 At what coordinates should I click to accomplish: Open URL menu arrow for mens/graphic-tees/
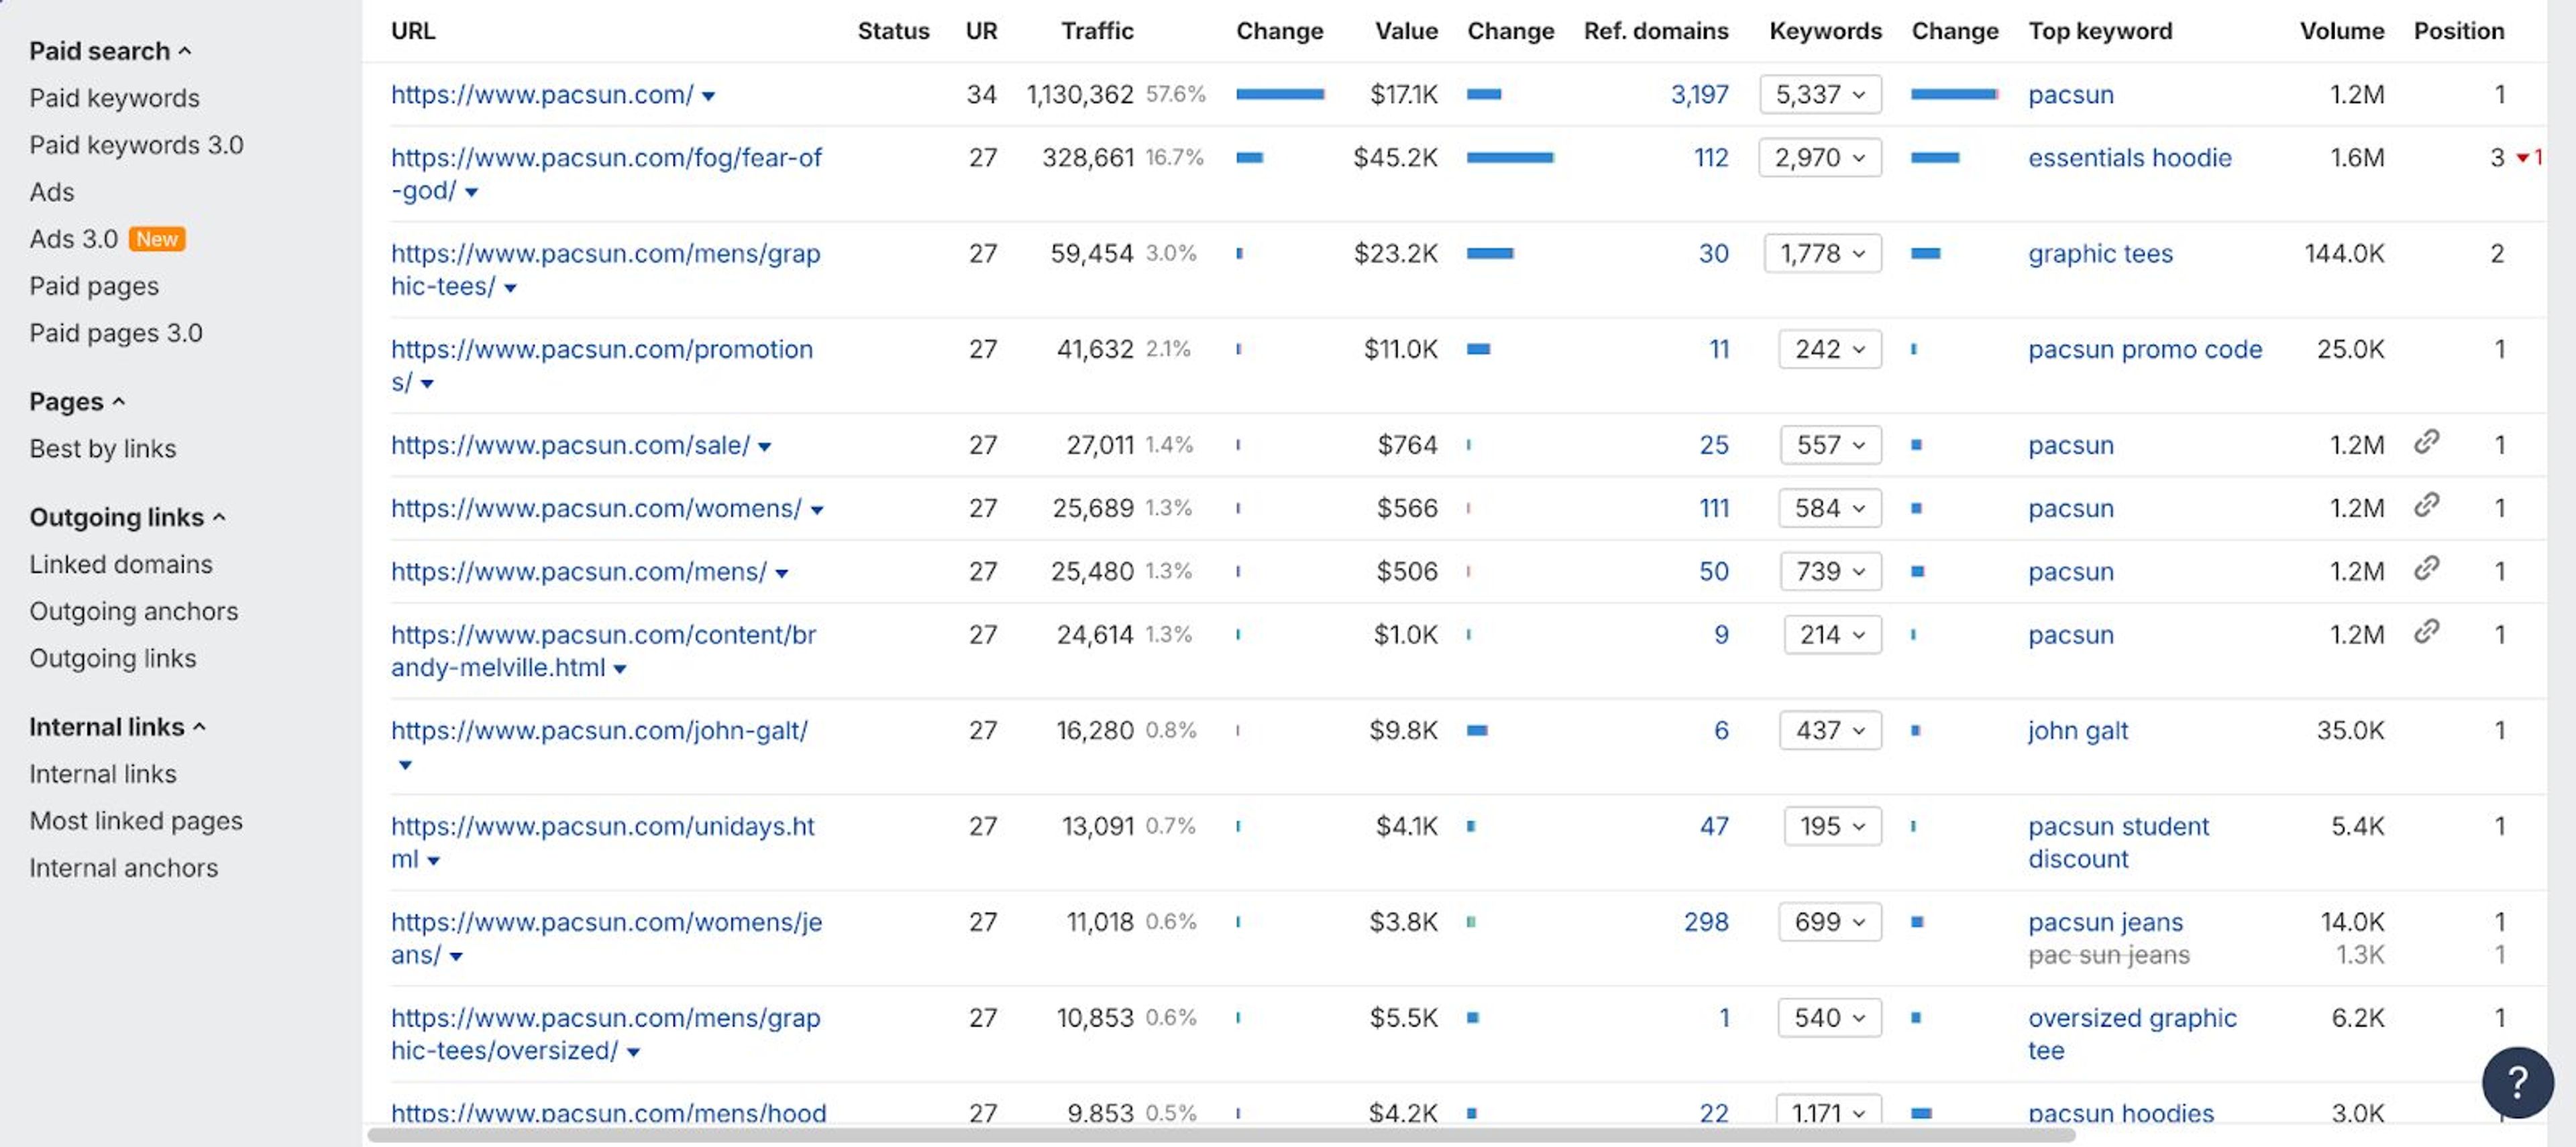(510, 288)
